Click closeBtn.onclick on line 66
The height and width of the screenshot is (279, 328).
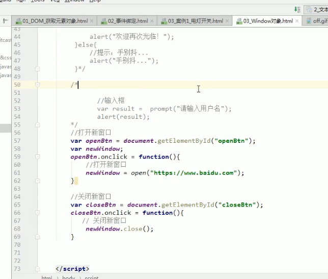[101, 213]
